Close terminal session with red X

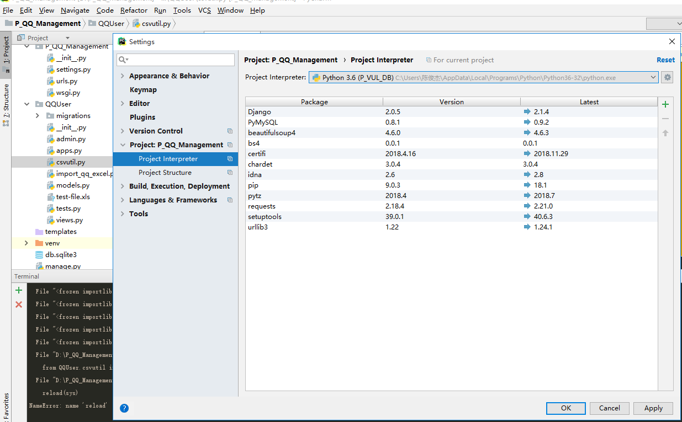click(x=19, y=305)
